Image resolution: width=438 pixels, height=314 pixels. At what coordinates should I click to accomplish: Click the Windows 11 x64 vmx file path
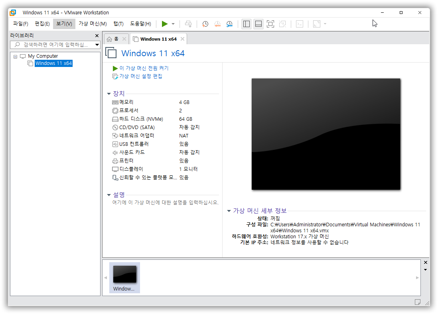[x=345, y=228]
